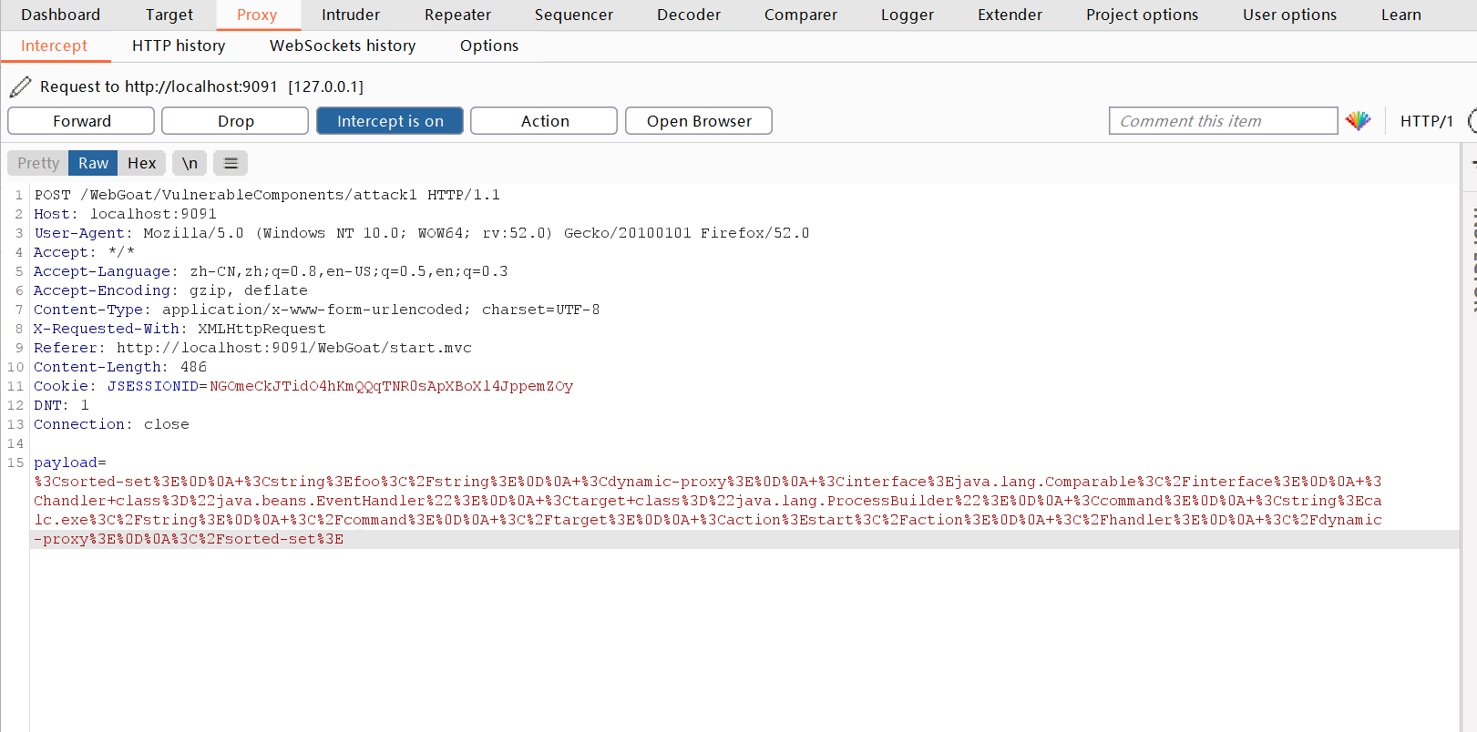Open the multicolor highlight picker

click(x=1358, y=121)
